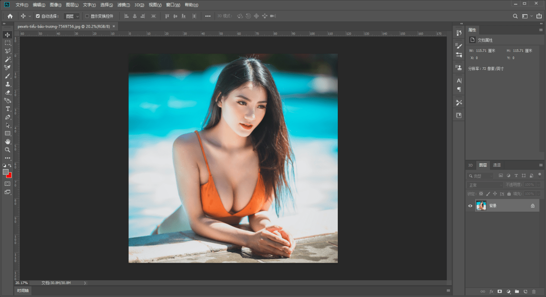Select the Zoom magnifier tool
The height and width of the screenshot is (297, 546).
click(7, 150)
